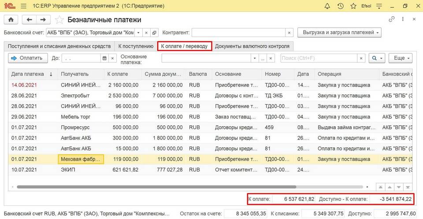423x219 pixels.
Task: Select the К оплате / переводу tab
Action: 185,46
